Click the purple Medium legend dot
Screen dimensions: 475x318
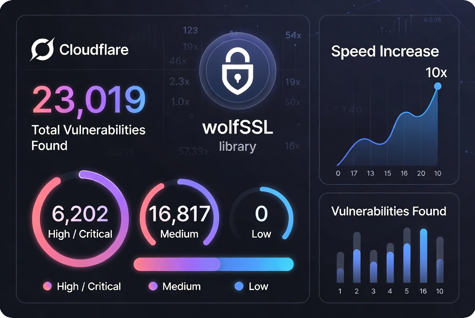pyautogui.click(x=153, y=286)
